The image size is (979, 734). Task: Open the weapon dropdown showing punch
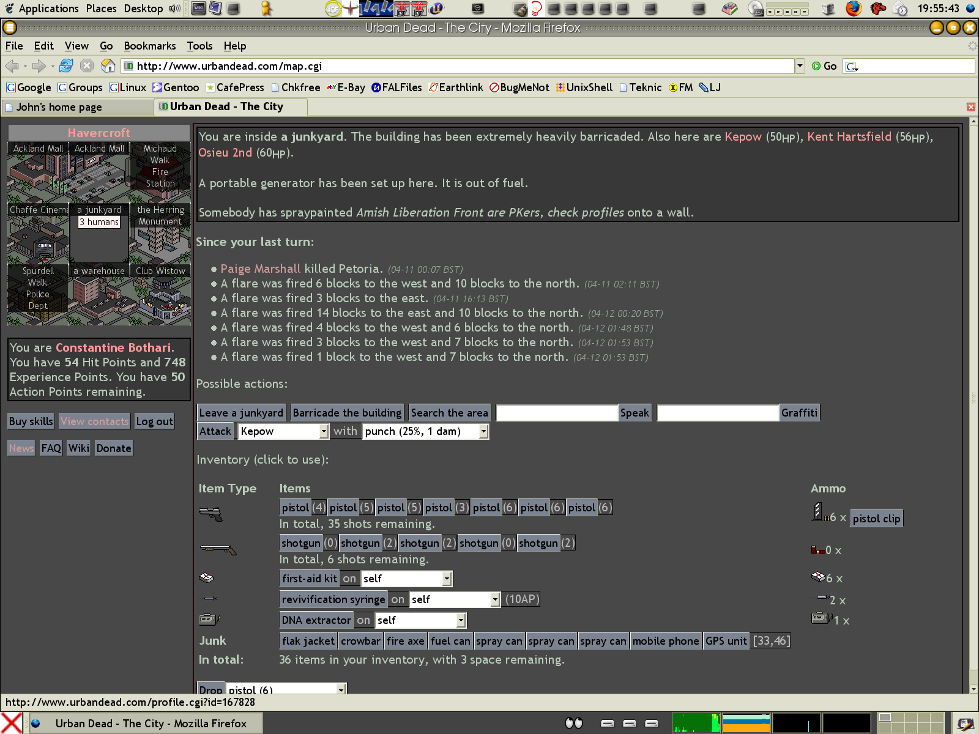tap(426, 431)
